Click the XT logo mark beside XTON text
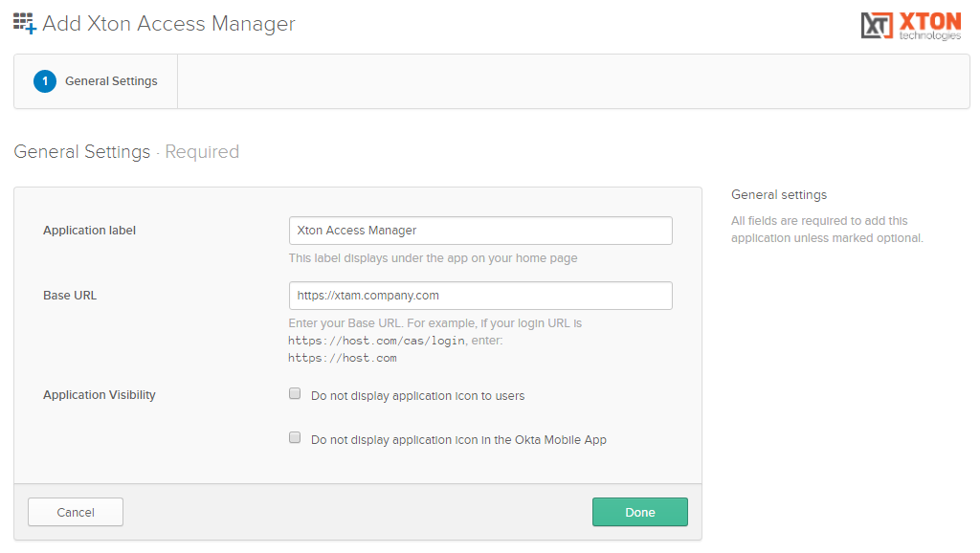The width and height of the screenshot is (980, 553). point(875,26)
